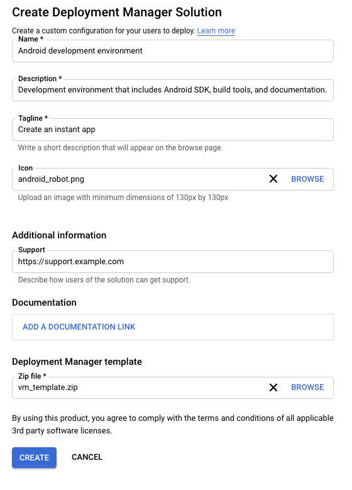Click the Tagline text field

(173, 130)
